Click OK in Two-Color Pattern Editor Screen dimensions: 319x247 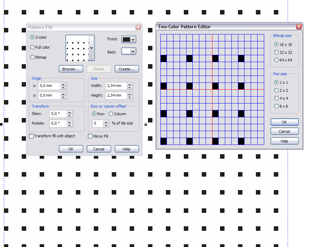click(x=285, y=122)
